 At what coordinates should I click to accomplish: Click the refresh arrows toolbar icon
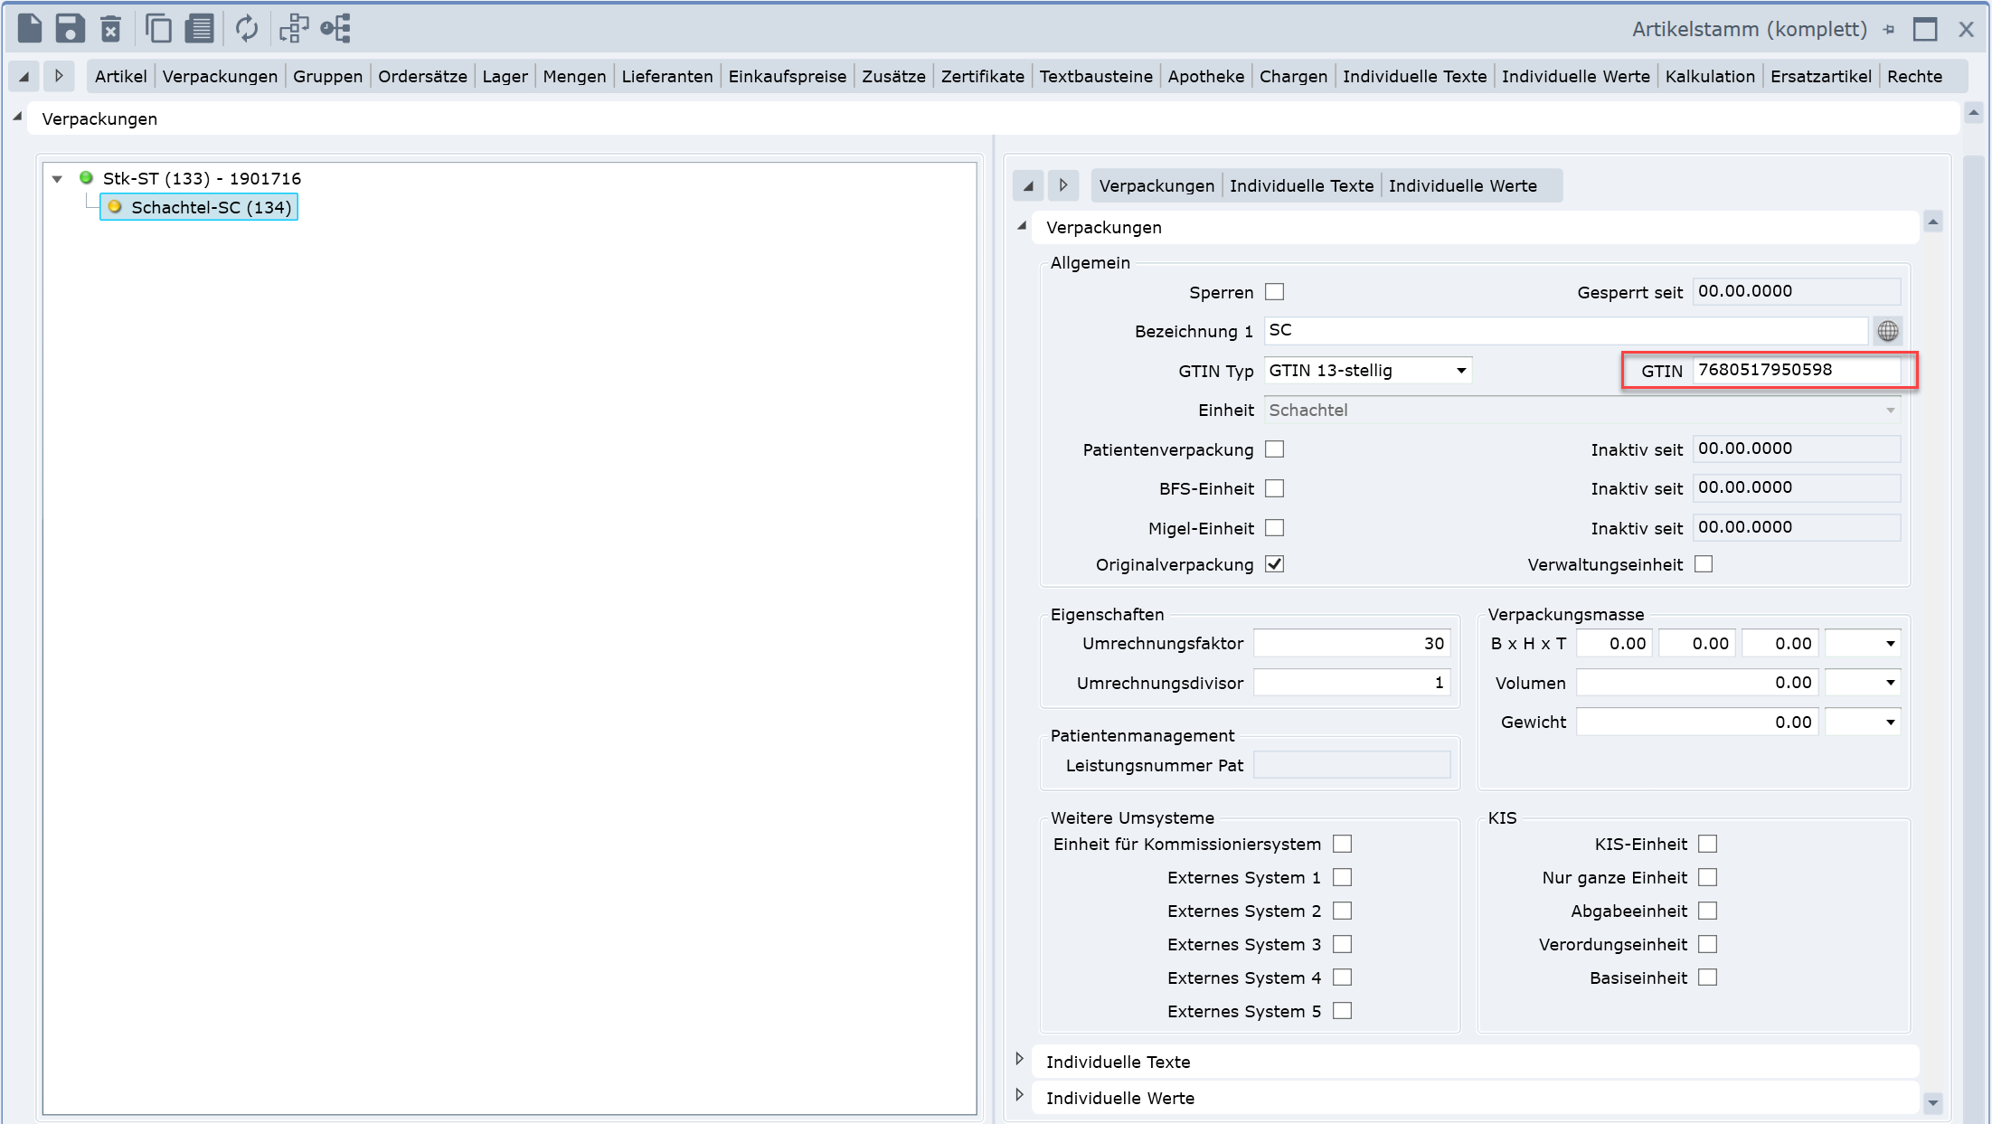(246, 29)
